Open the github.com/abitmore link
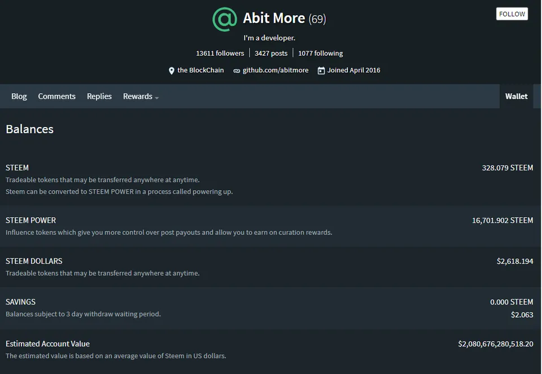The width and height of the screenshot is (542, 374). 276,70
